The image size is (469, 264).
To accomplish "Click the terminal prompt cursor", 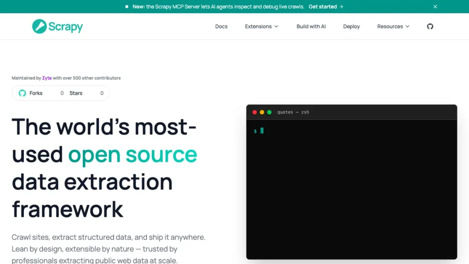I will (262, 131).
